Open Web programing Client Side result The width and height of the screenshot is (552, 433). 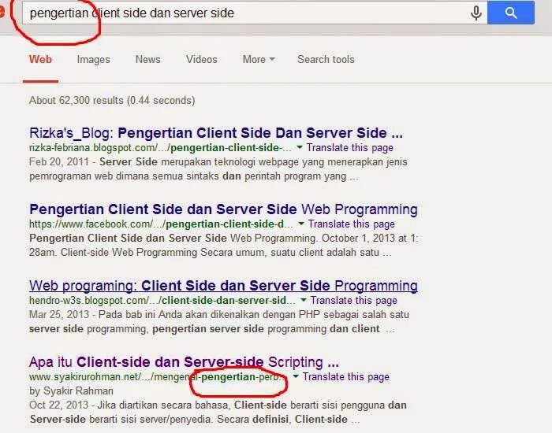tap(223, 285)
